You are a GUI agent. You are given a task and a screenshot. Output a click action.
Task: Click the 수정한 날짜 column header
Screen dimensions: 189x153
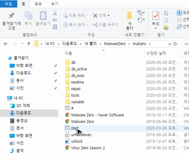(156, 53)
